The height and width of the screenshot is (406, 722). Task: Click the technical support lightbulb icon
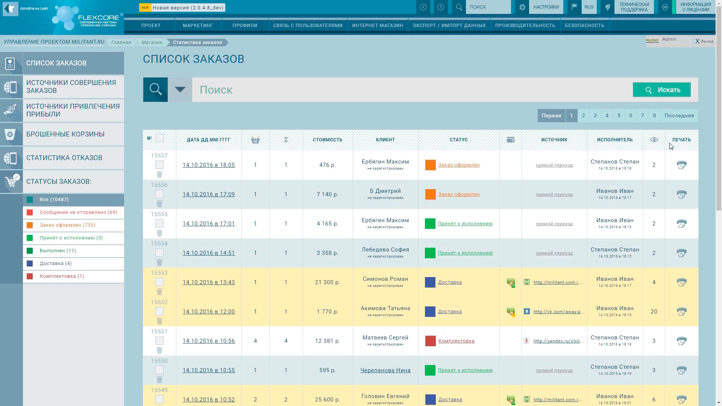607,7
